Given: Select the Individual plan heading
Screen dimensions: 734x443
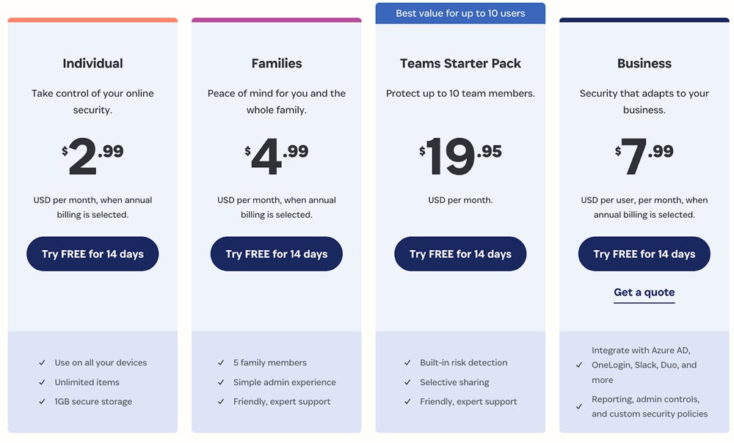Looking at the screenshot, I should pos(92,63).
